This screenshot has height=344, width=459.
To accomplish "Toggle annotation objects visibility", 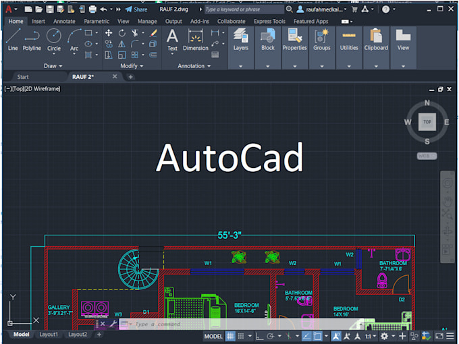I will (336, 336).
